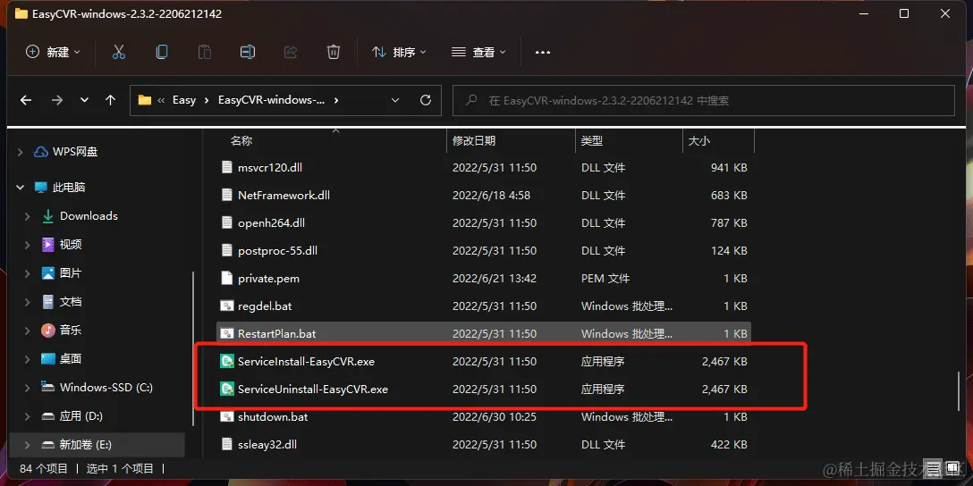The height and width of the screenshot is (486, 973).
Task: Select the RestartPlan.bat file row
Action: pos(484,333)
